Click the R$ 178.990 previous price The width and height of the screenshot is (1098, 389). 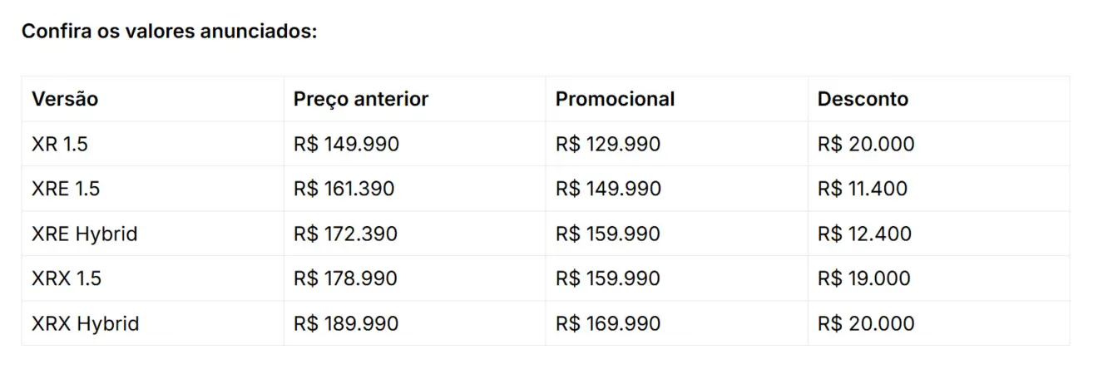[345, 278]
